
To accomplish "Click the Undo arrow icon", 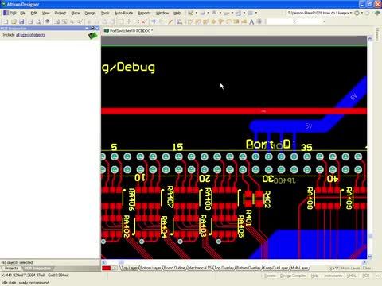I will 154,21.
